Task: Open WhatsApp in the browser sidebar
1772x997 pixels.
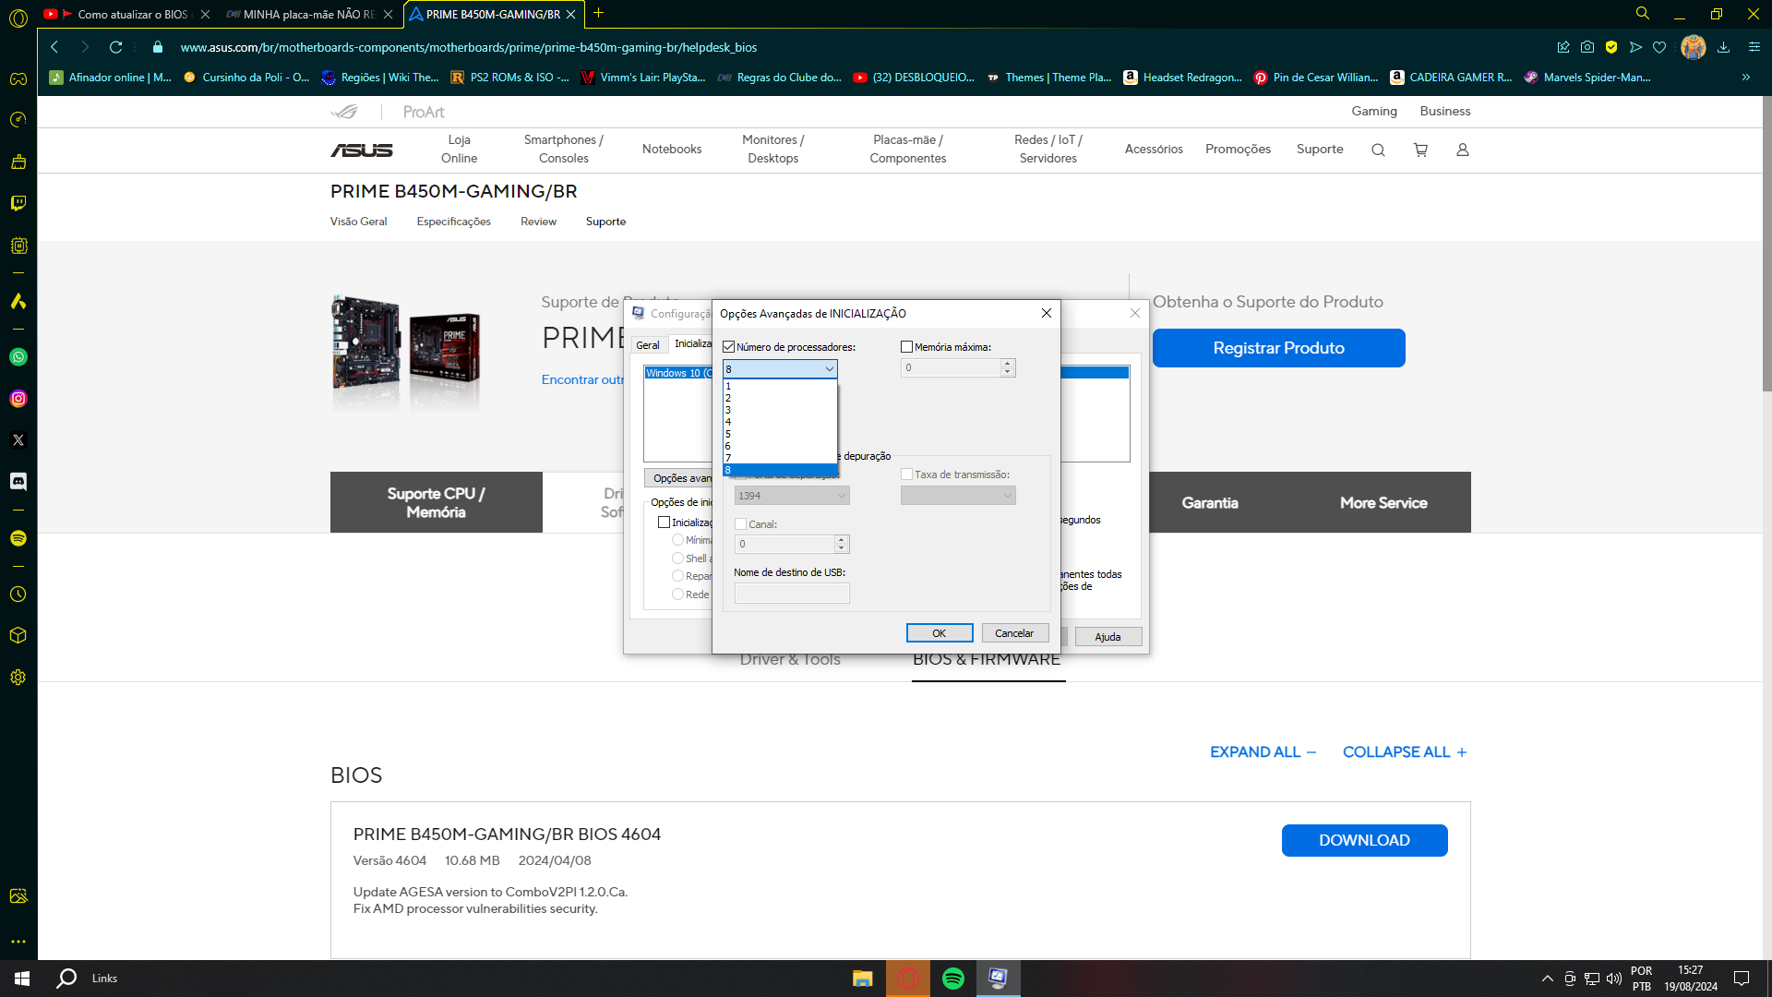Action: [x=18, y=357]
